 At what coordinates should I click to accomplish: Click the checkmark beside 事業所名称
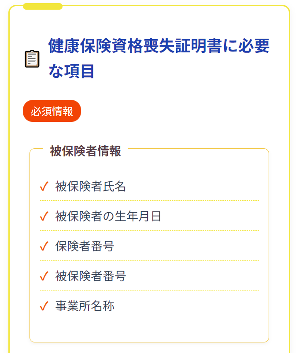click(44, 306)
